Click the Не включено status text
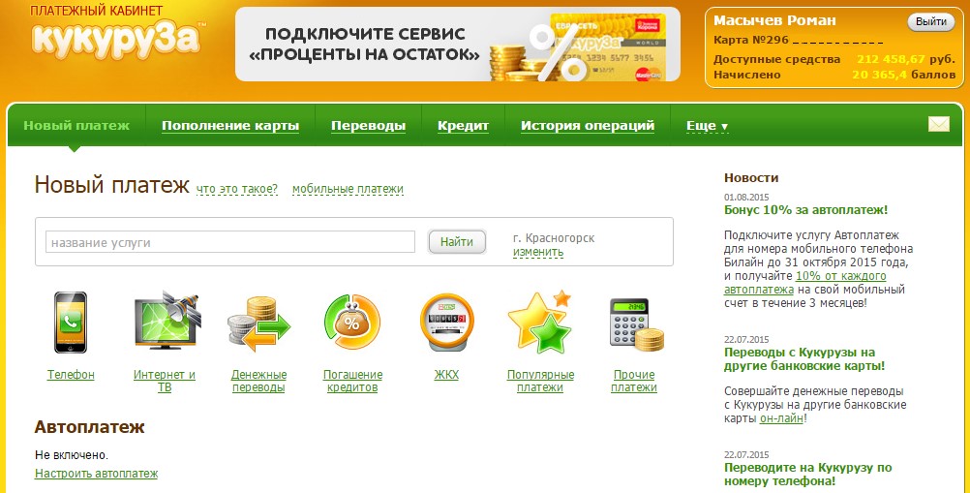The width and height of the screenshot is (970, 493). (71, 455)
